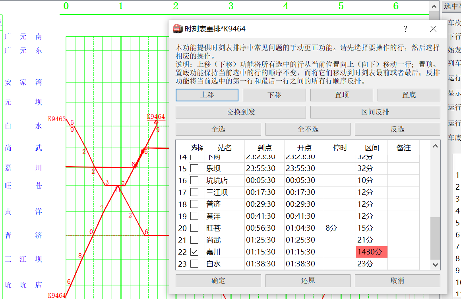Click the 上移 move-up button
461x299 pixels.
click(207, 95)
